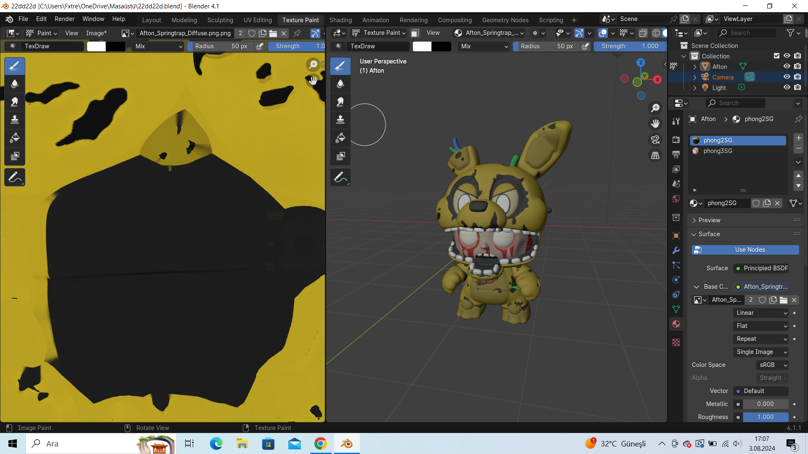Switch to Shading workspace tab
Image resolution: width=808 pixels, height=454 pixels.
[x=341, y=20]
